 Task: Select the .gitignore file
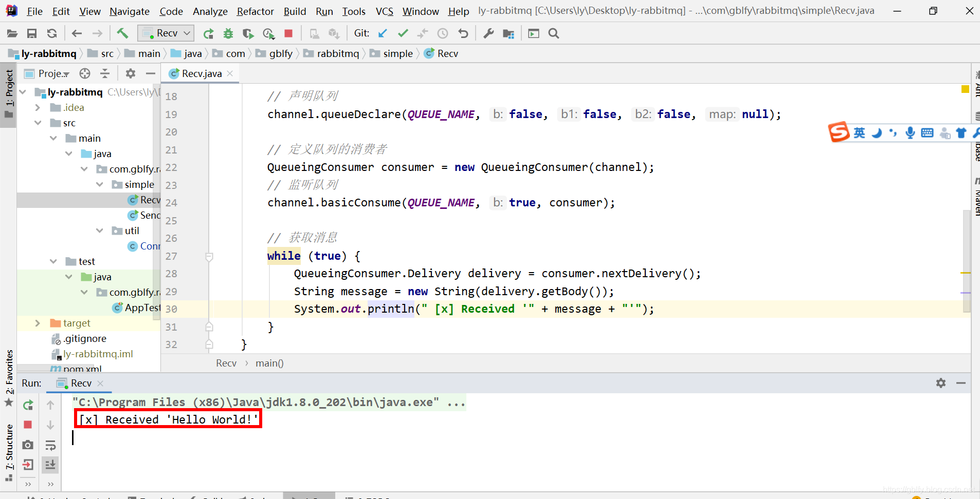pos(79,338)
